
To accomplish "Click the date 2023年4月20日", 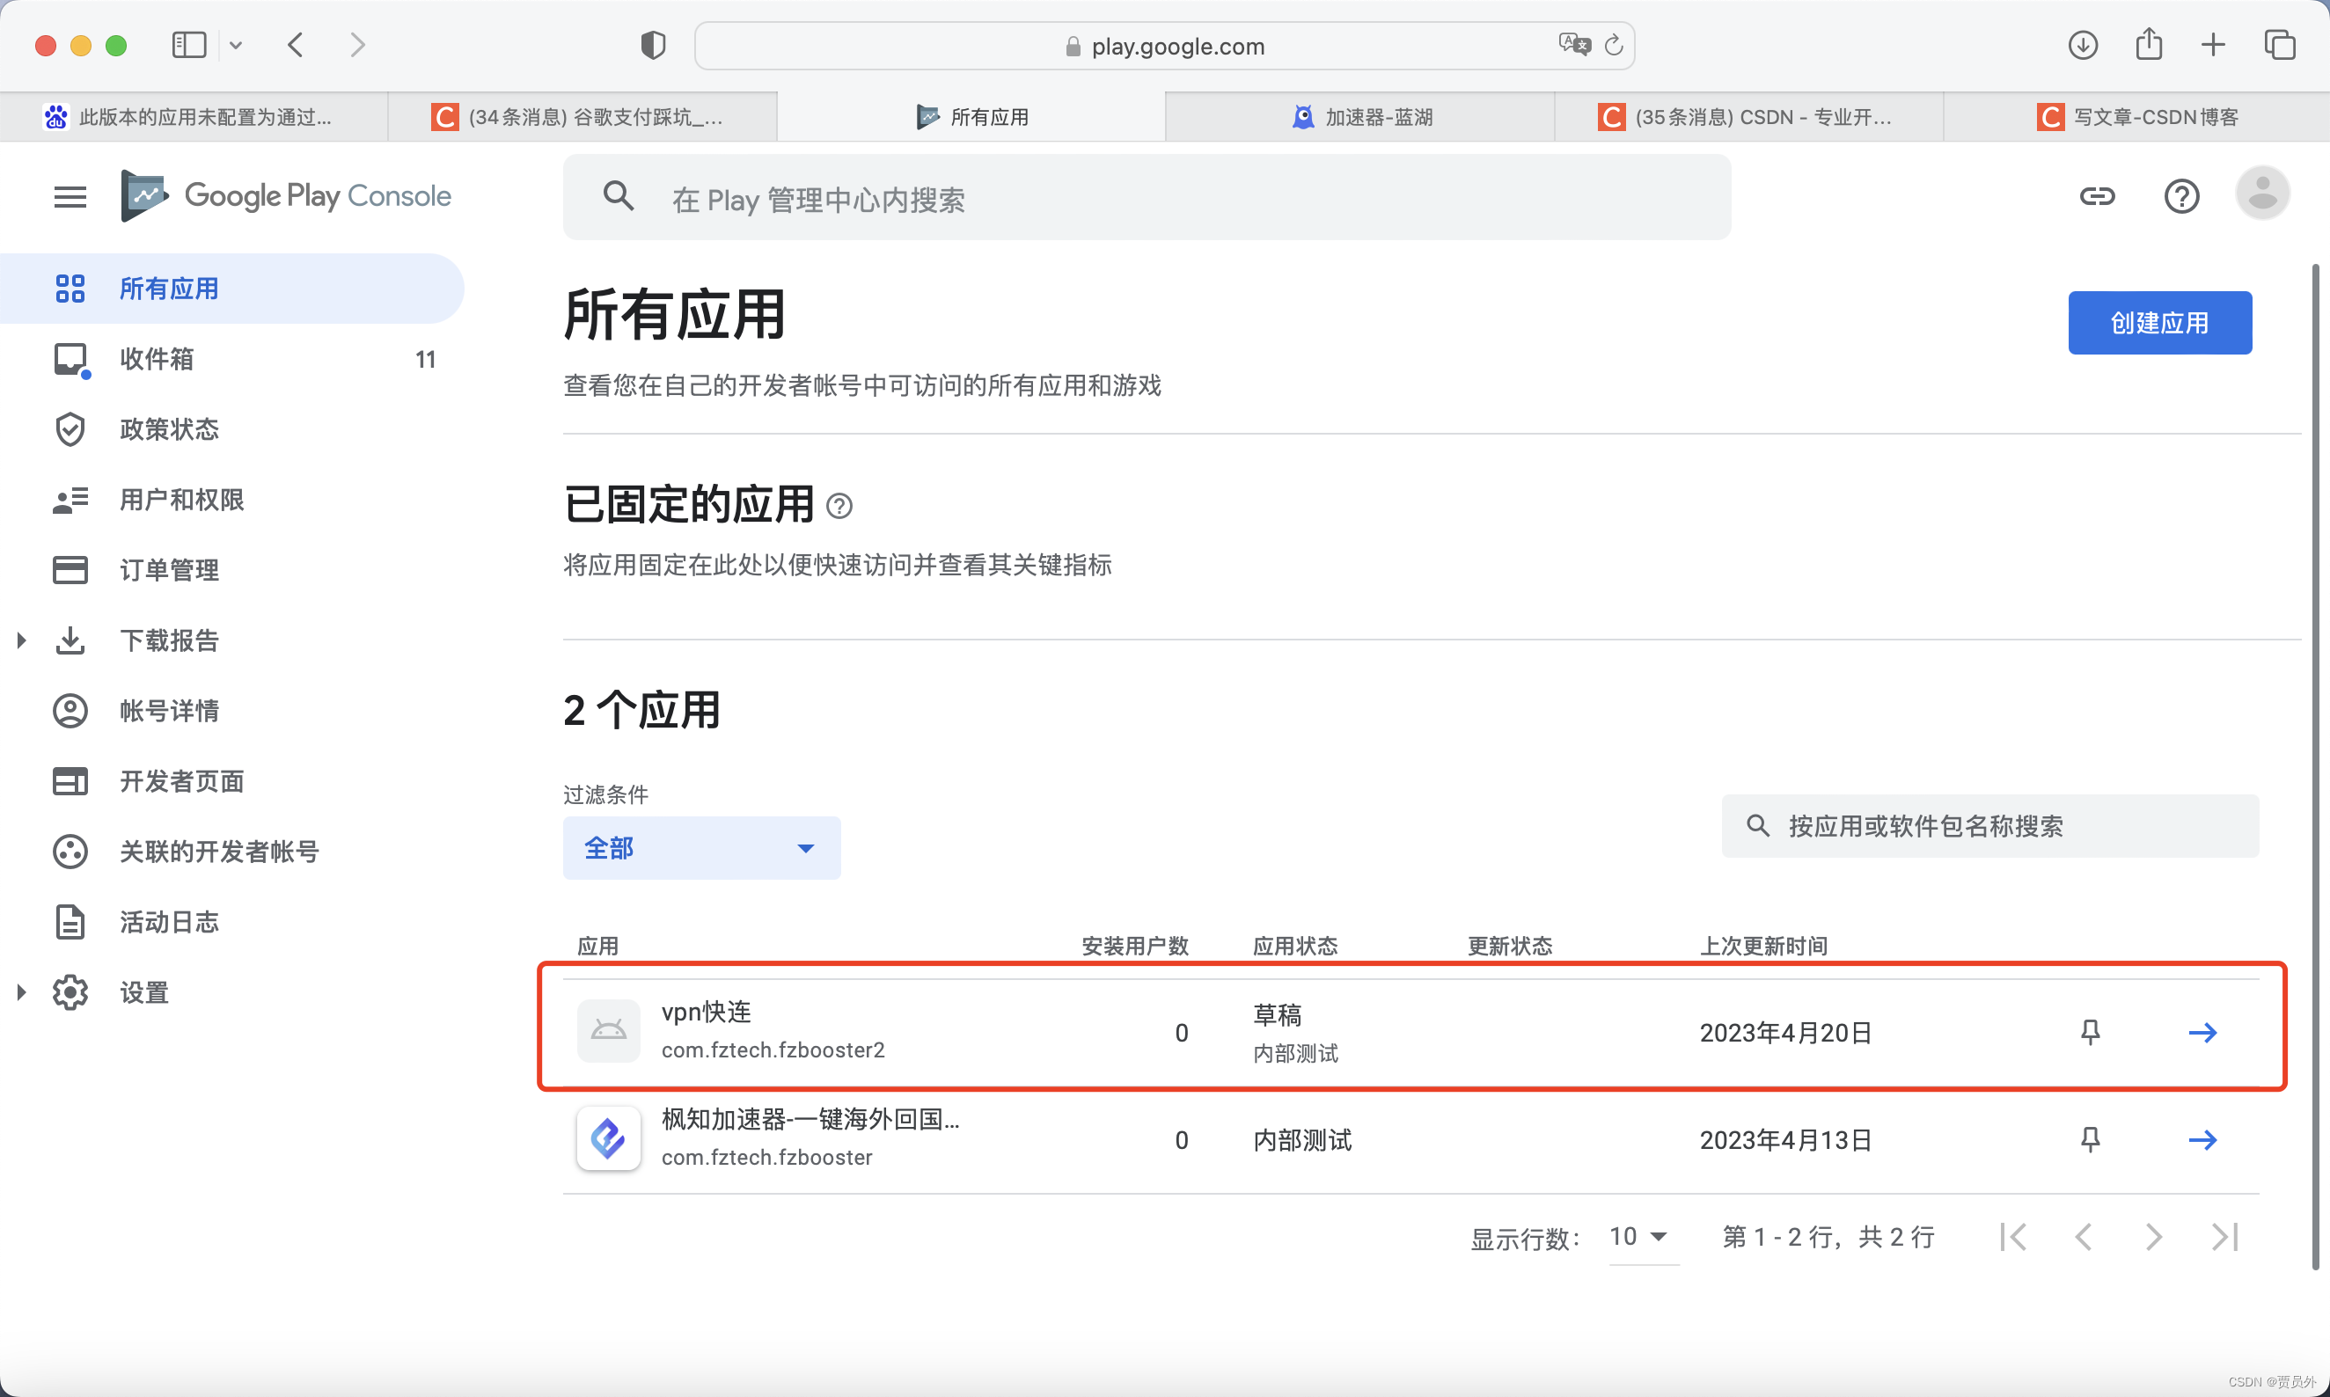I will pyautogui.click(x=1786, y=1033).
